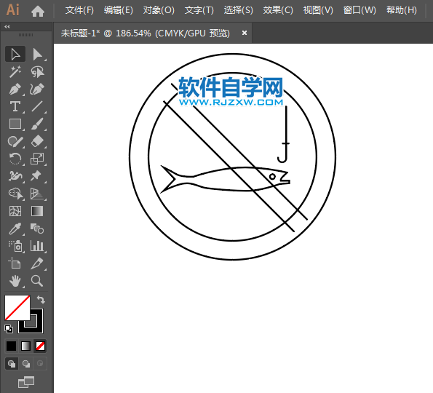The image size is (433, 393).
Task: Click the fish drawing on canvas
Action: [225, 179]
